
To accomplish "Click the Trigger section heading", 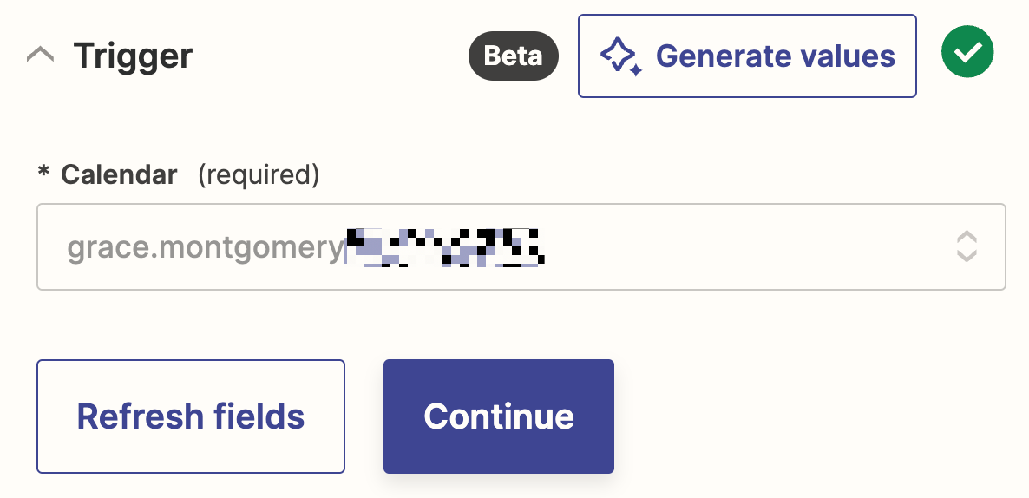I will click(133, 56).
